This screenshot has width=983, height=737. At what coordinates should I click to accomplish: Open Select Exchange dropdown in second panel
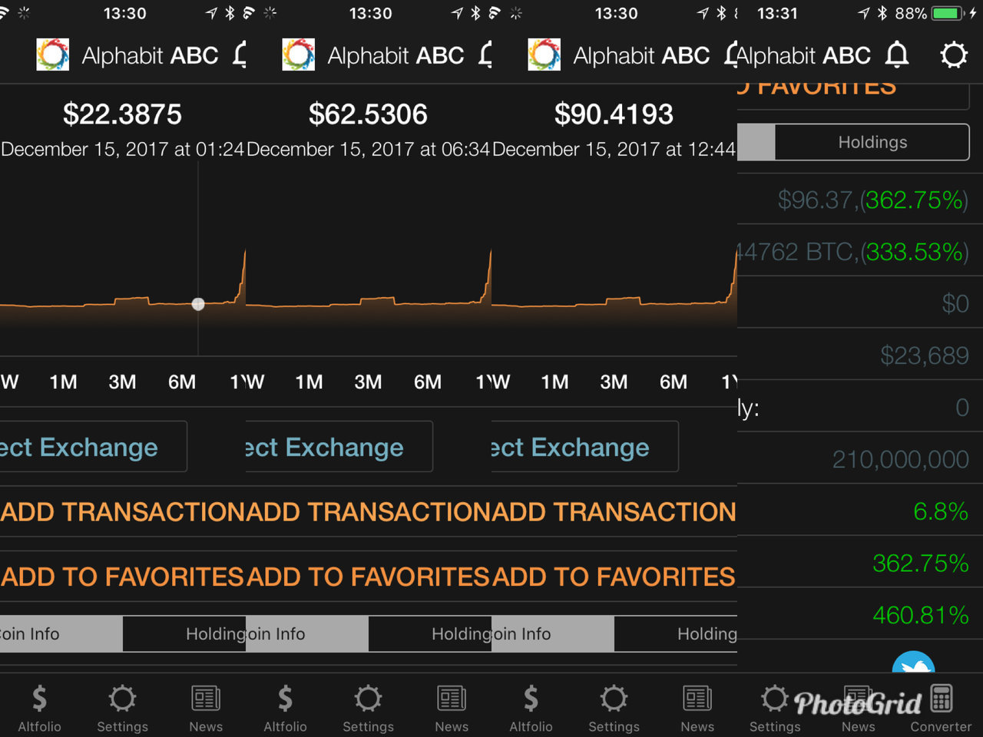pos(338,447)
